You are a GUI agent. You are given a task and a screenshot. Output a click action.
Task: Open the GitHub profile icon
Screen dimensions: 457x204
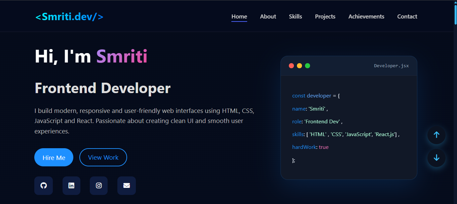(43, 186)
